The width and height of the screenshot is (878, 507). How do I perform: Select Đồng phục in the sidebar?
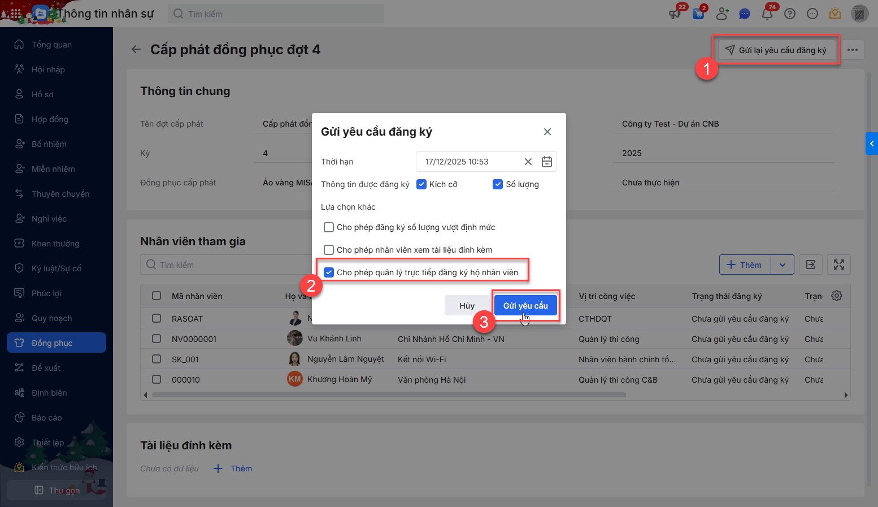(56, 343)
